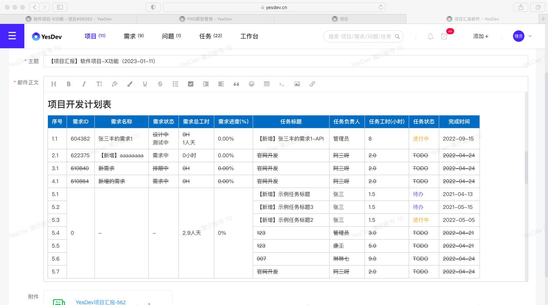
Task: Click the 添加+ button
Action: coord(481,36)
